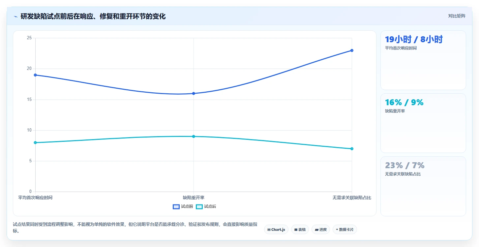Open the 数据卡片 chip

[345, 230]
